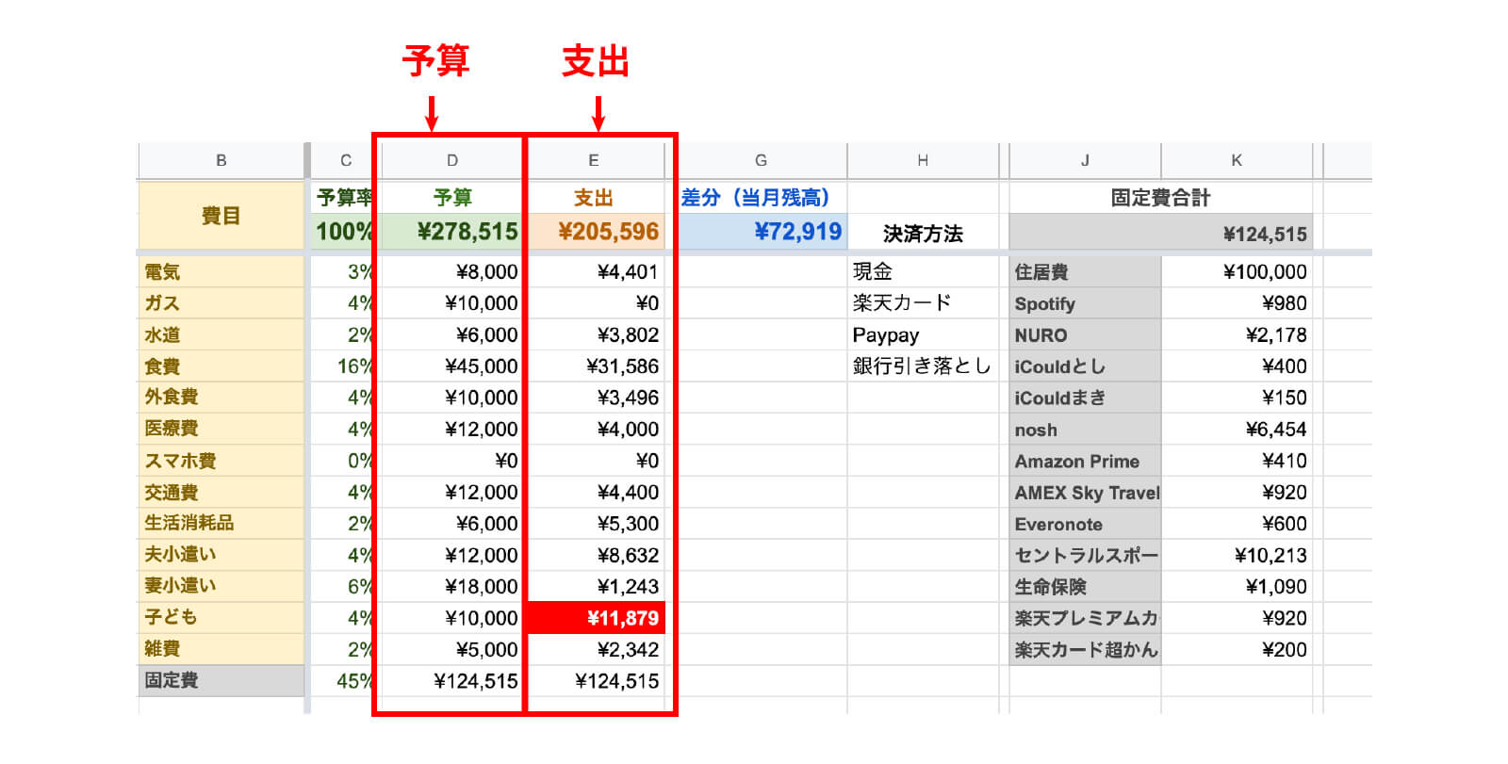Screen dimensions: 1508x764
Task: Click the Amazon Prime amount ¥410
Action: (1236, 462)
